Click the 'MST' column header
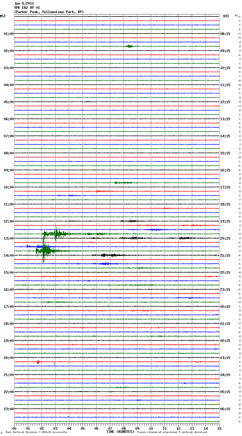 tap(3, 16)
